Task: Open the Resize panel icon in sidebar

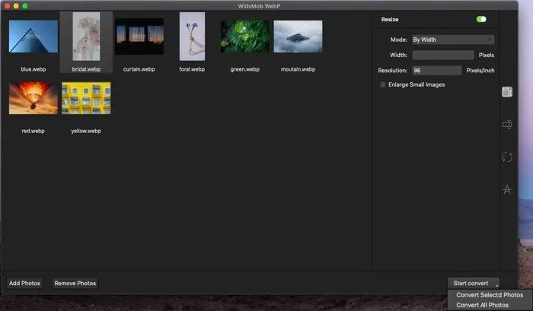Action: pos(507,92)
